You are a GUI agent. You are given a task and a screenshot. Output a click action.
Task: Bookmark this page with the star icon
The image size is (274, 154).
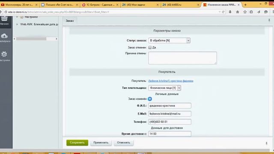click(245, 12)
